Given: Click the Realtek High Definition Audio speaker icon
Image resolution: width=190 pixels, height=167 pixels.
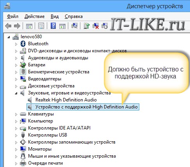Looking at the screenshot, I should coord(30,100).
